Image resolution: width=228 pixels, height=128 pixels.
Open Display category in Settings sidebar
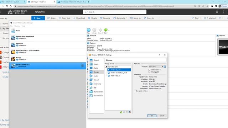[x=96, y=68]
